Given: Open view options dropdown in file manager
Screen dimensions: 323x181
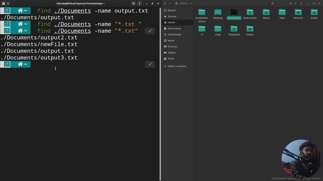Looking at the screenshot, I should tap(295, 4).
